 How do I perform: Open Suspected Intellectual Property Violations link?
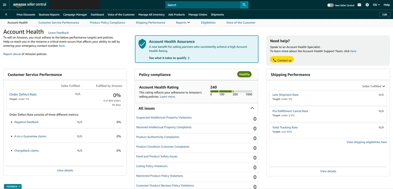pos(164,117)
